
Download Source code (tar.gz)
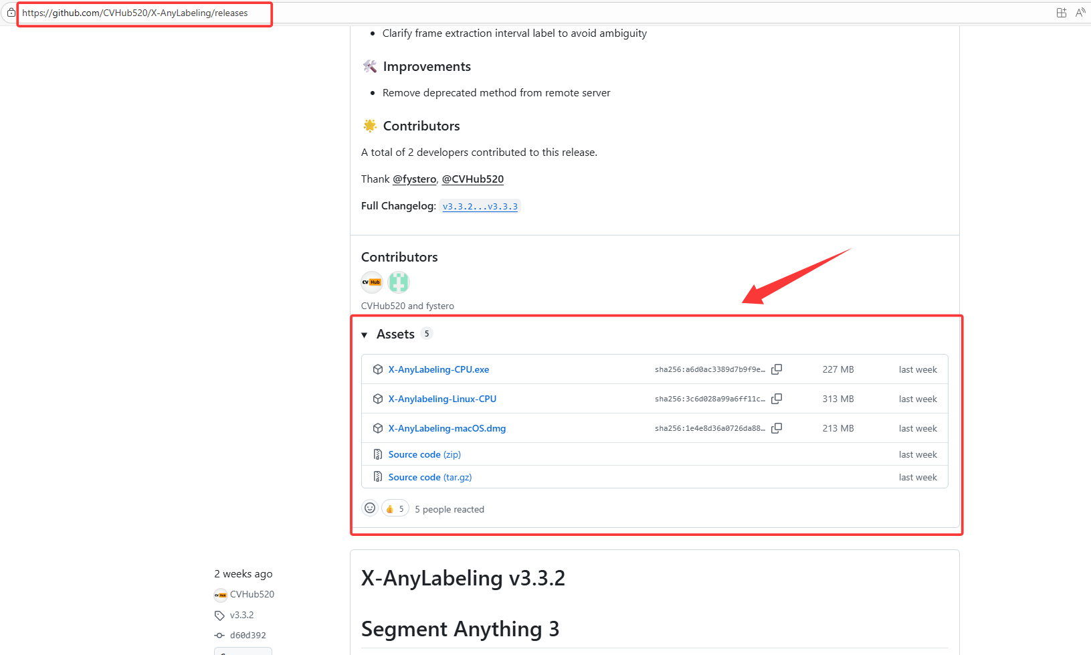[x=430, y=477]
